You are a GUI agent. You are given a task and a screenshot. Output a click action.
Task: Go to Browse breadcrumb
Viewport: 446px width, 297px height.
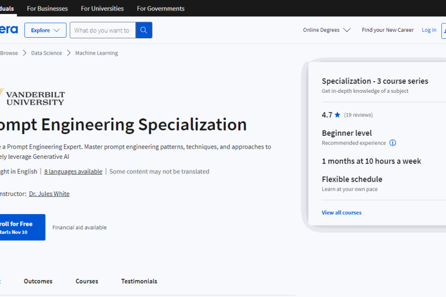(x=9, y=53)
